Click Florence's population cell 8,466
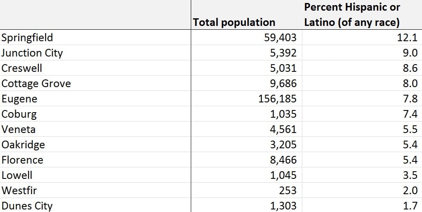The image size is (422, 212). tap(246, 160)
